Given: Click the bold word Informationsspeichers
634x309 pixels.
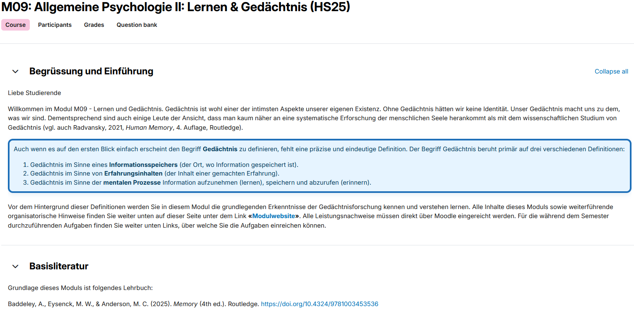Looking at the screenshot, I should tap(143, 165).
